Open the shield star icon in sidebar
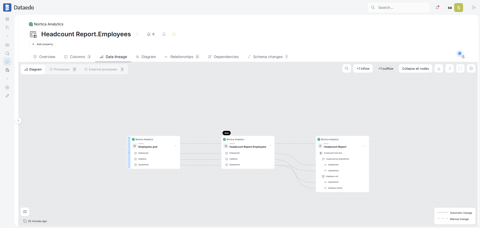 point(7,53)
